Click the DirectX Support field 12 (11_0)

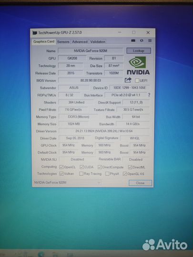pos(136,102)
